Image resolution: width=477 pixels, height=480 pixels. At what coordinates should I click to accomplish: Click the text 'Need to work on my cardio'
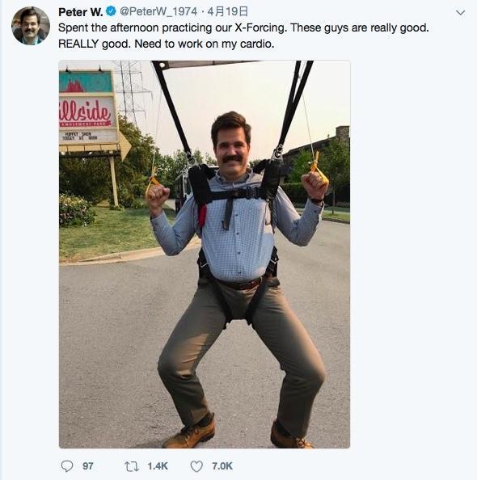204,44
